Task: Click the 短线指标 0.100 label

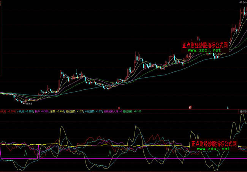Action: (132, 111)
